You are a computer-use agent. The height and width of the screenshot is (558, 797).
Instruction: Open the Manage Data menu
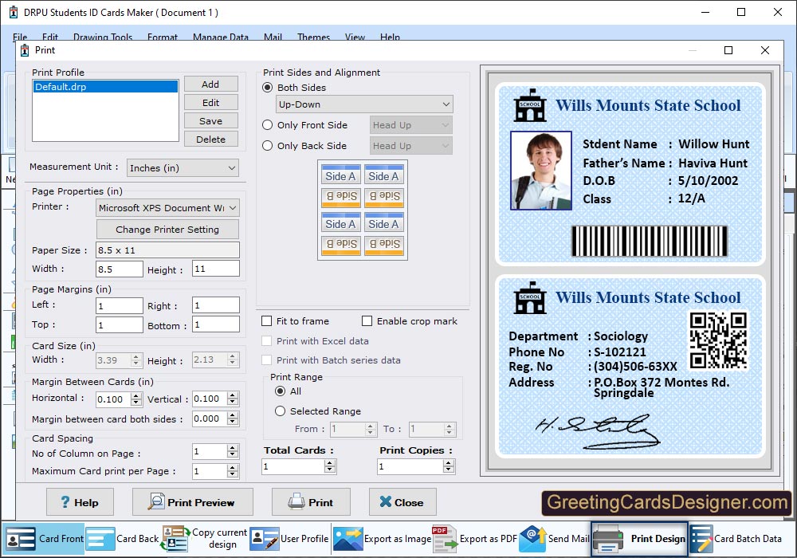221,37
